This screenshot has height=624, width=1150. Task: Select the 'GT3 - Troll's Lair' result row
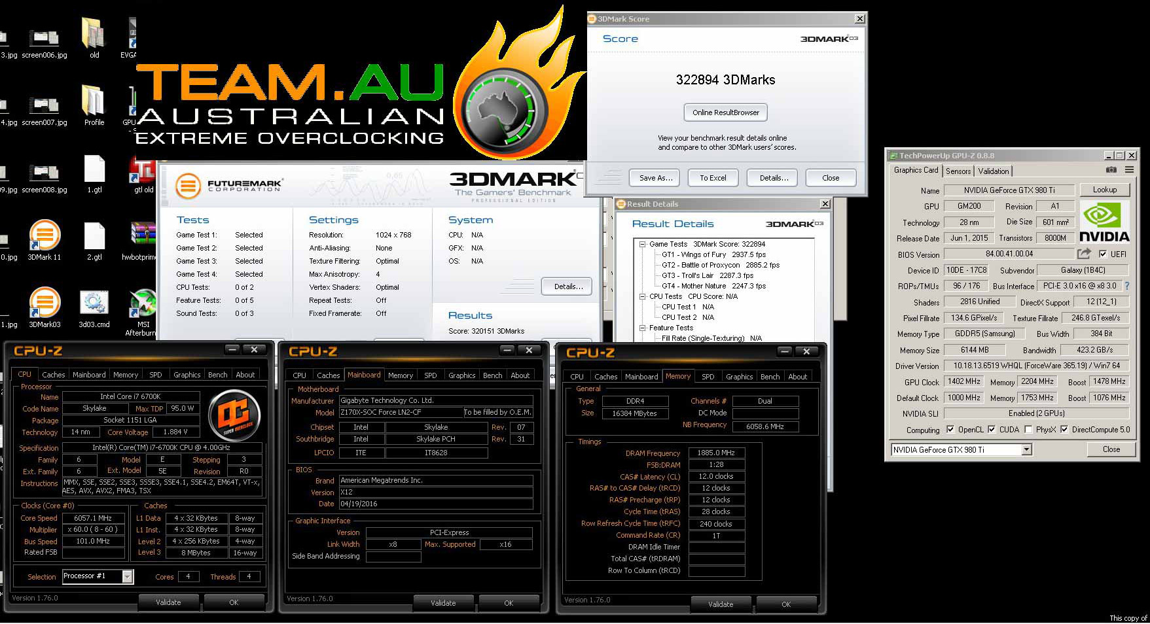coord(708,275)
